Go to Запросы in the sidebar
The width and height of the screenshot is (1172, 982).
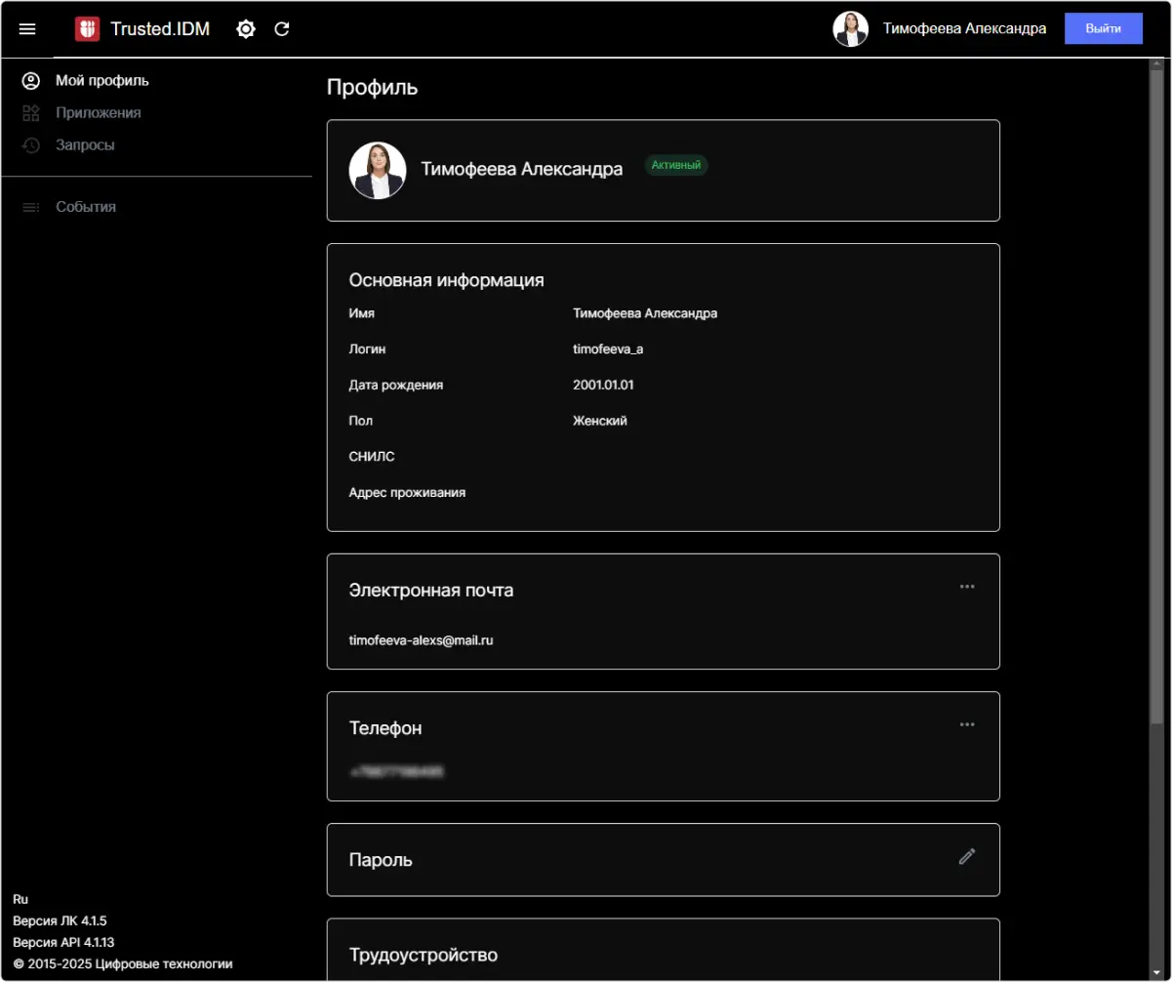[85, 145]
